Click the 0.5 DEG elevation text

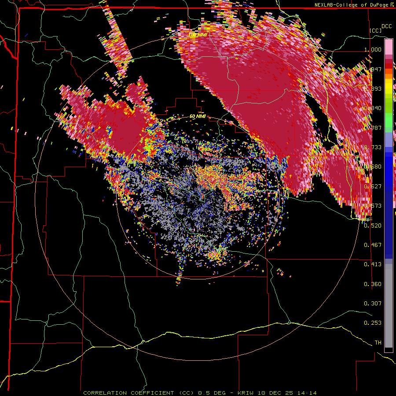[x=211, y=393]
